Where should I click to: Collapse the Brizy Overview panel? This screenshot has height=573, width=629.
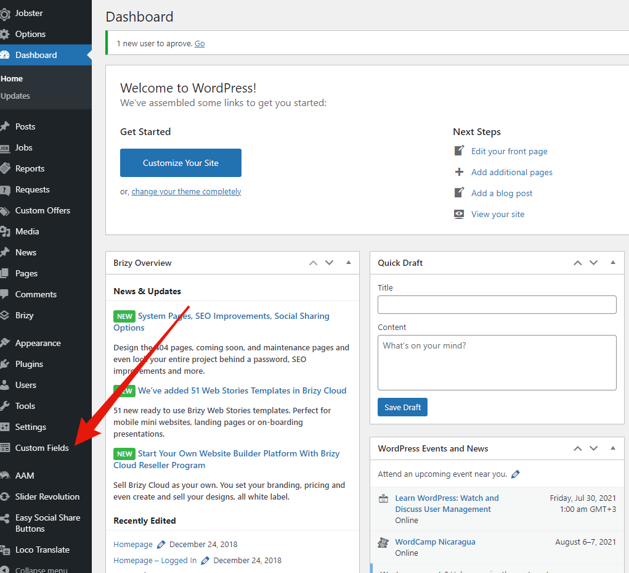(349, 263)
